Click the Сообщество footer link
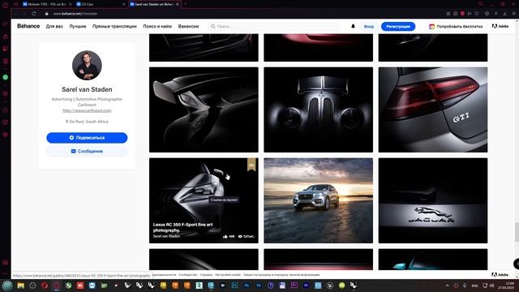 (x=187, y=275)
